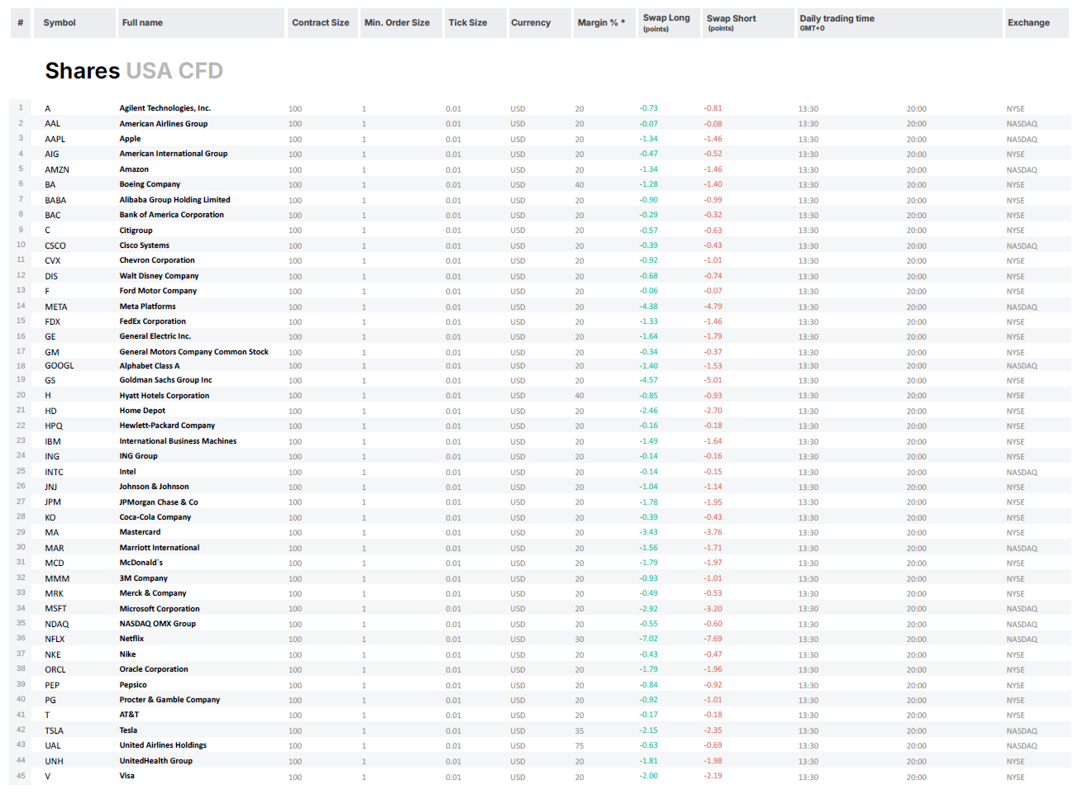The width and height of the screenshot is (1078, 794).
Task: Click Goldman Sachs Group Inc
Action: pos(165,380)
